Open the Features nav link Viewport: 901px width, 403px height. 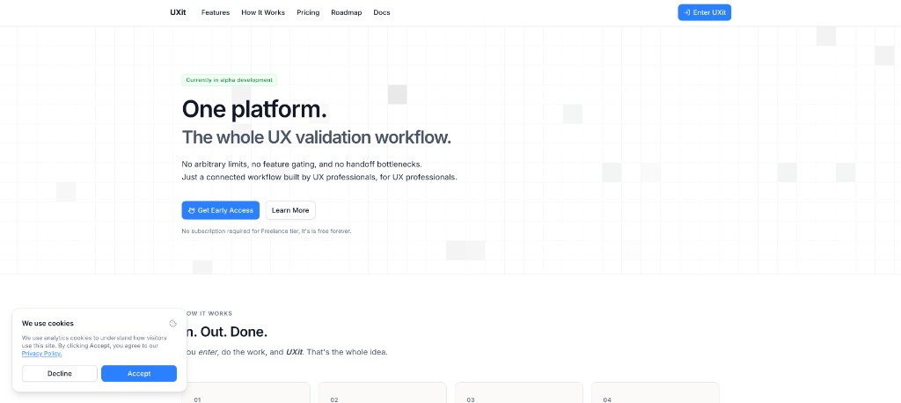216,12
